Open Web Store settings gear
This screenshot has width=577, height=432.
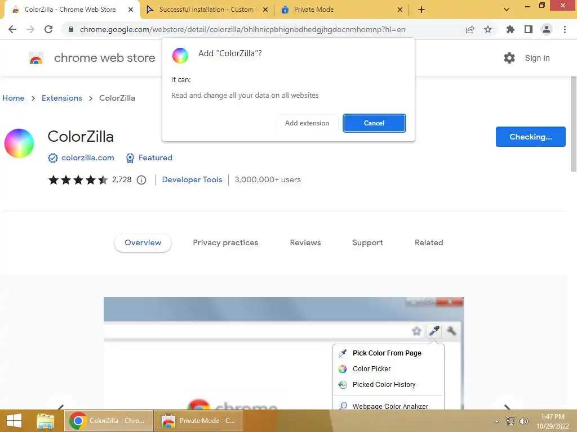[509, 58]
